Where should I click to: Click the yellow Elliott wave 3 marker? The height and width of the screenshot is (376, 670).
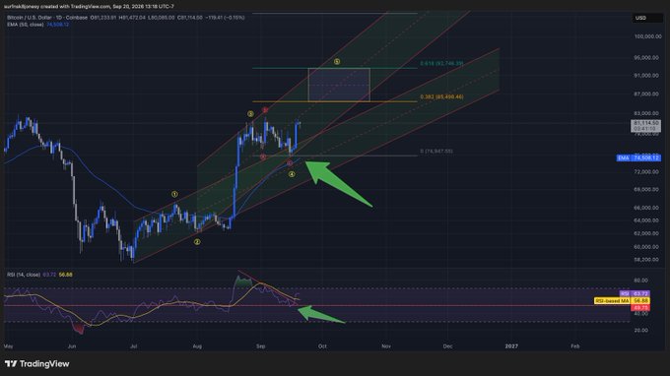coord(250,114)
